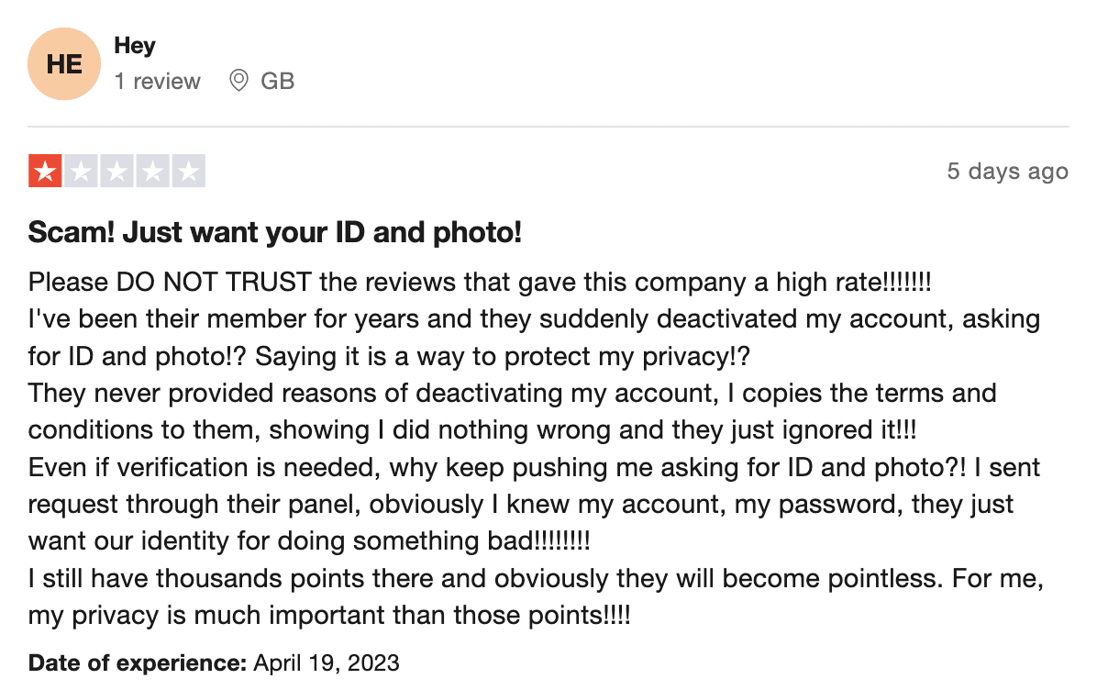The height and width of the screenshot is (690, 1097).
Task: Click line starting I've been their member
Action: pos(534,319)
